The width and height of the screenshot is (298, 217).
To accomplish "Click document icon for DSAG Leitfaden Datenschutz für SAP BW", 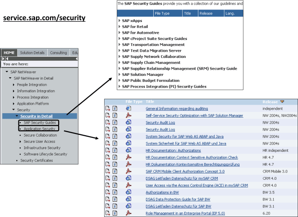I will (x=128, y=206).
